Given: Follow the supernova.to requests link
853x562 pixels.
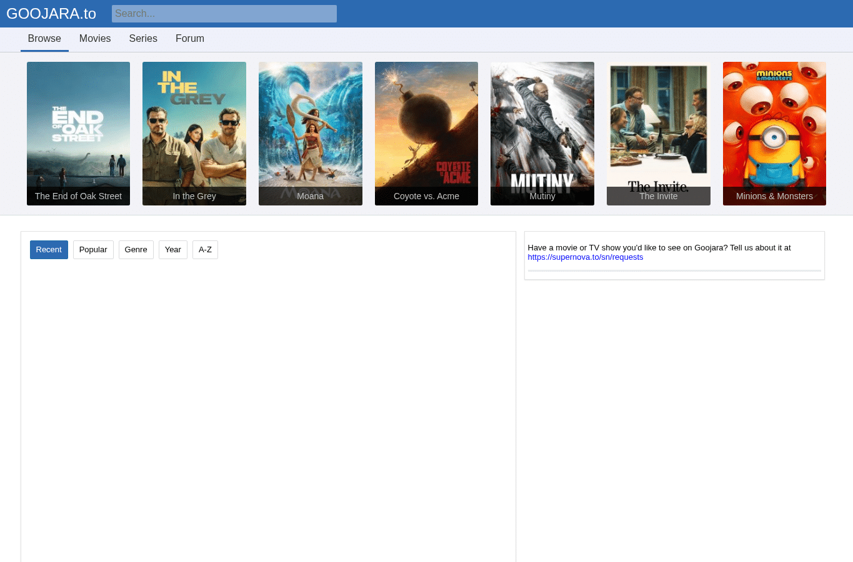Looking at the screenshot, I should click(x=586, y=257).
